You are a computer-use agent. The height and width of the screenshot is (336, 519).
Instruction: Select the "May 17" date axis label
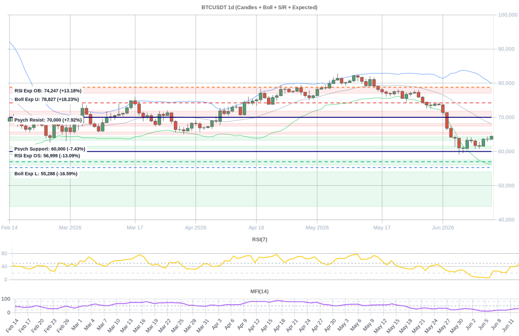click(382, 228)
